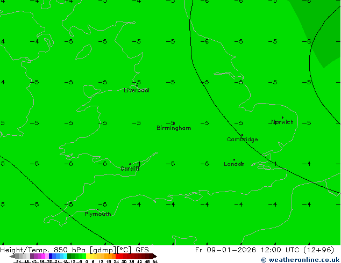Click the (12+96) forecast hour text
The height and width of the screenshot is (263, 341).
click(318, 250)
